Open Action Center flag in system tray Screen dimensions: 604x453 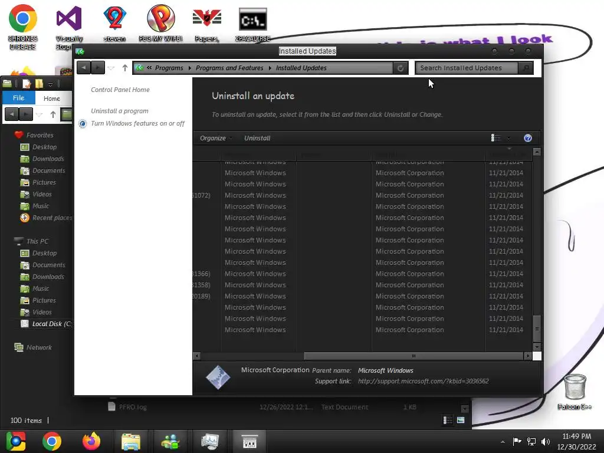click(517, 441)
